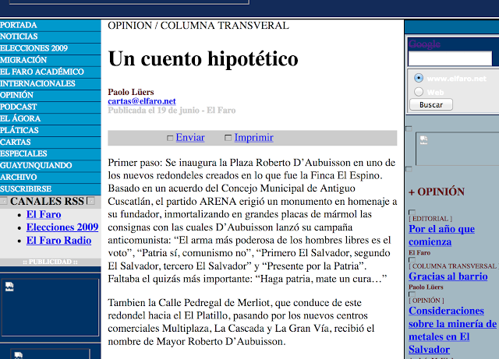
Task: Click the '+ OPINIÓN' sidebar heading
Action: [x=437, y=192]
